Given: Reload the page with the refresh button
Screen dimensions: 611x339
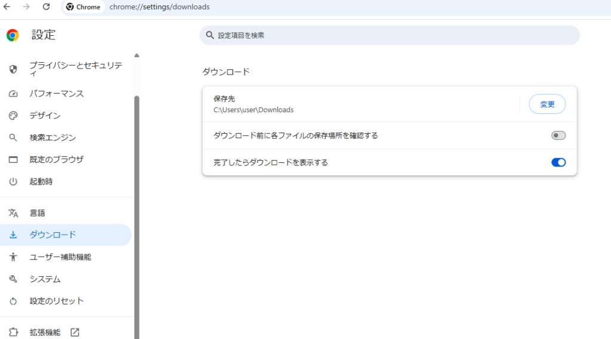Looking at the screenshot, I should 47,7.
